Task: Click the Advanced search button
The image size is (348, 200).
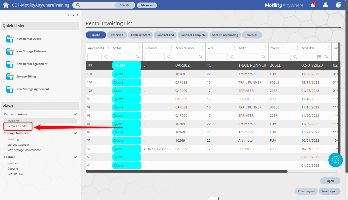Action: pyautogui.click(x=147, y=5)
